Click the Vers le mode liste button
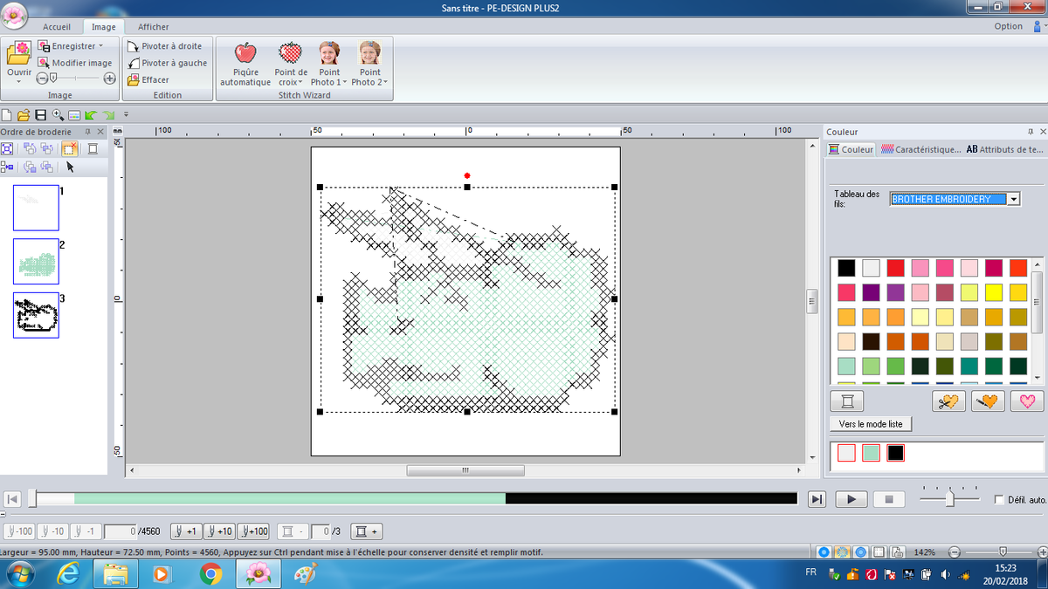Viewport: 1048px width, 589px height. tap(870, 424)
